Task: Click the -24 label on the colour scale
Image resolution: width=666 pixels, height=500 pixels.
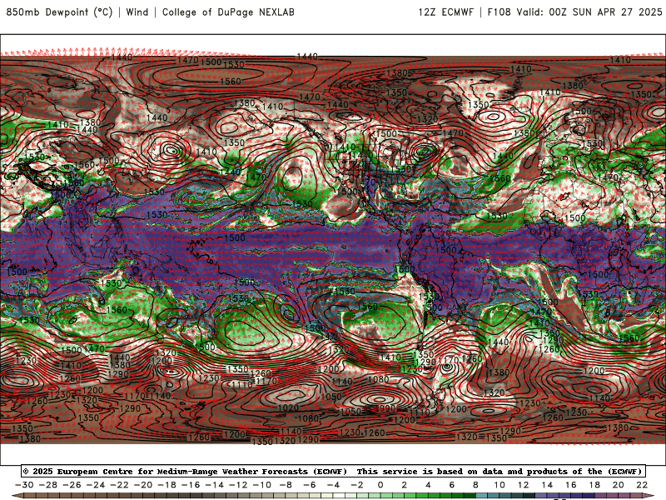Action: [x=96, y=485]
